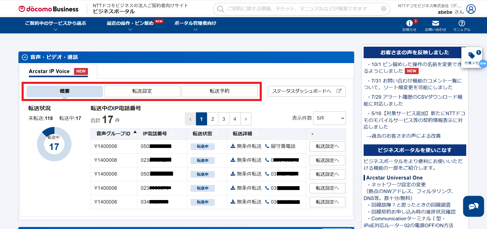487x229 pixels.
Task: Open the 表示件数 5件 dropdown
Action: coord(330,118)
